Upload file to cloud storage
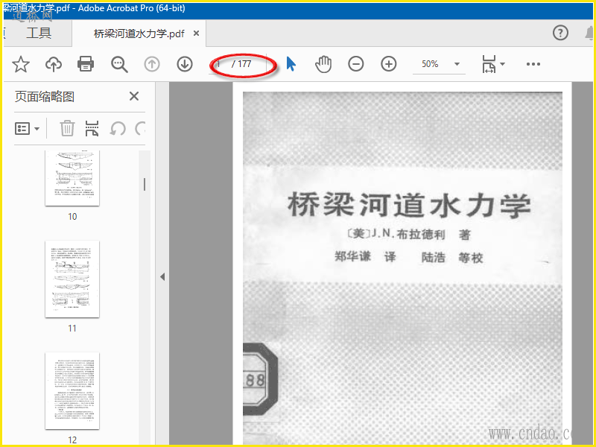Screen dimensions: 596x447 (53, 64)
